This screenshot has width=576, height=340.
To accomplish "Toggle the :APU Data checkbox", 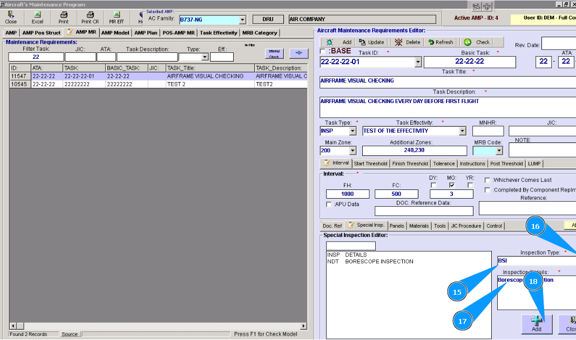I will (x=329, y=205).
